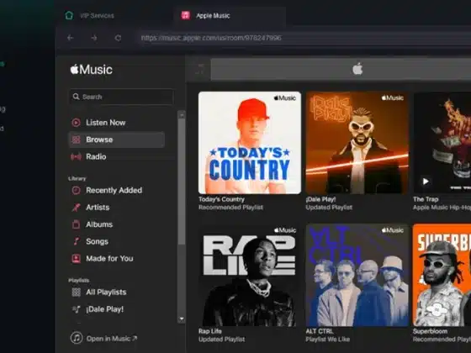This screenshot has height=353, width=471.
Task: Click Superbloom title link
Action: 430,331
